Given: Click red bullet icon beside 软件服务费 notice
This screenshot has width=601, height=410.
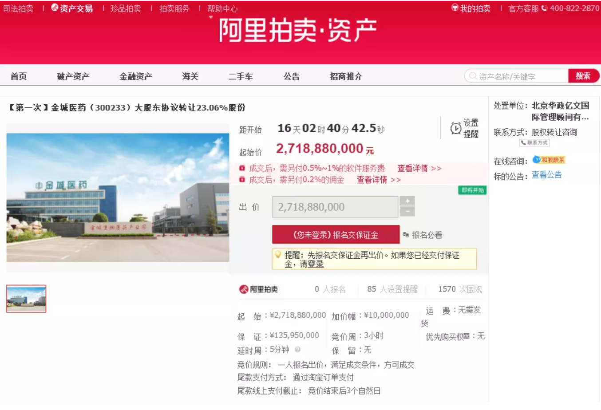Looking at the screenshot, I should pos(242,168).
